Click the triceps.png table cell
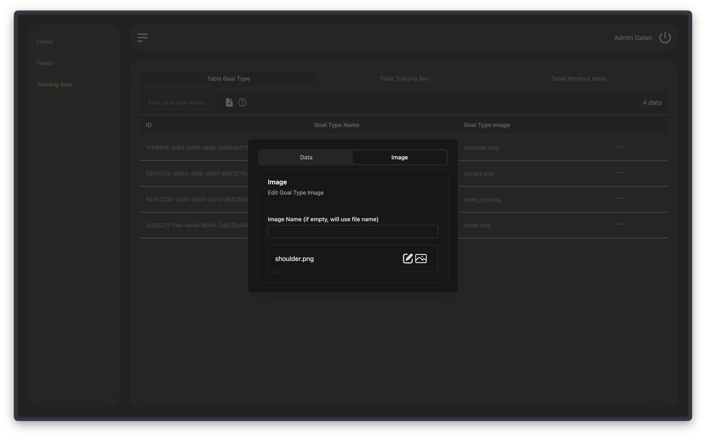This screenshot has height=438, width=706. click(x=478, y=174)
